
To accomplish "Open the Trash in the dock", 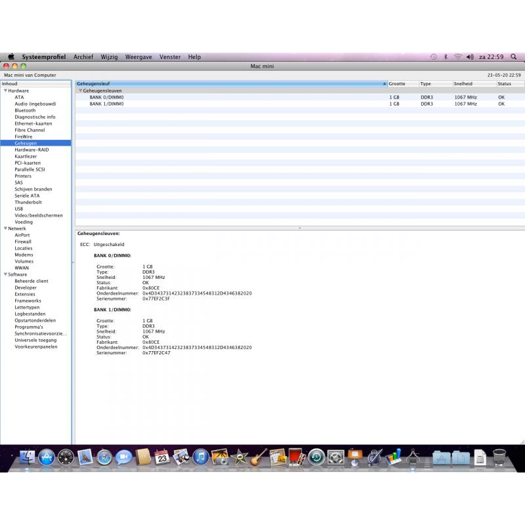I will [x=499, y=457].
